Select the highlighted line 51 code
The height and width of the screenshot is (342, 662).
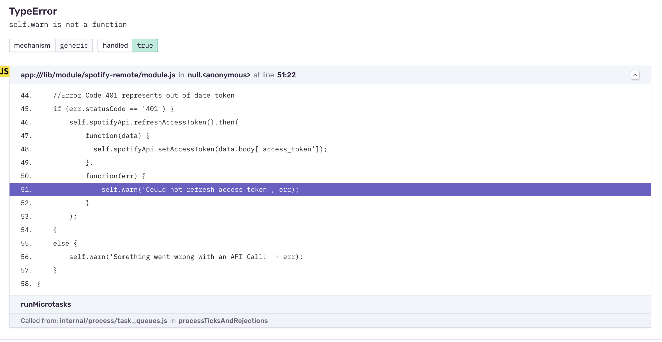coord(200,189)
